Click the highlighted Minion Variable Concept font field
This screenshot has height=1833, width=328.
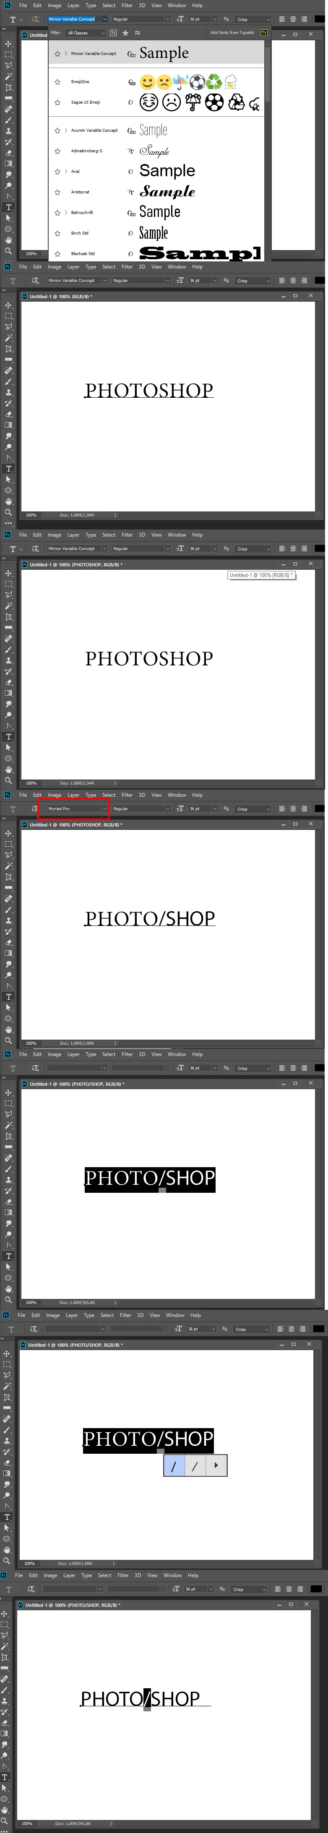[73, 19]
